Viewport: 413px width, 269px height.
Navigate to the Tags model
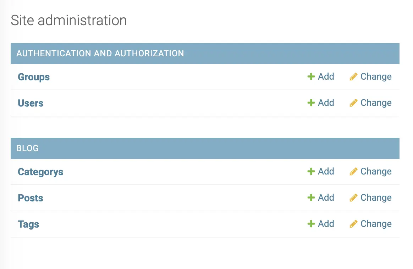coord(28,224)
